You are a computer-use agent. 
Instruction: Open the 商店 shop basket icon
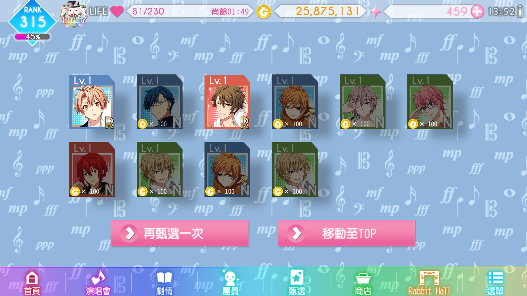coord(363,283)
